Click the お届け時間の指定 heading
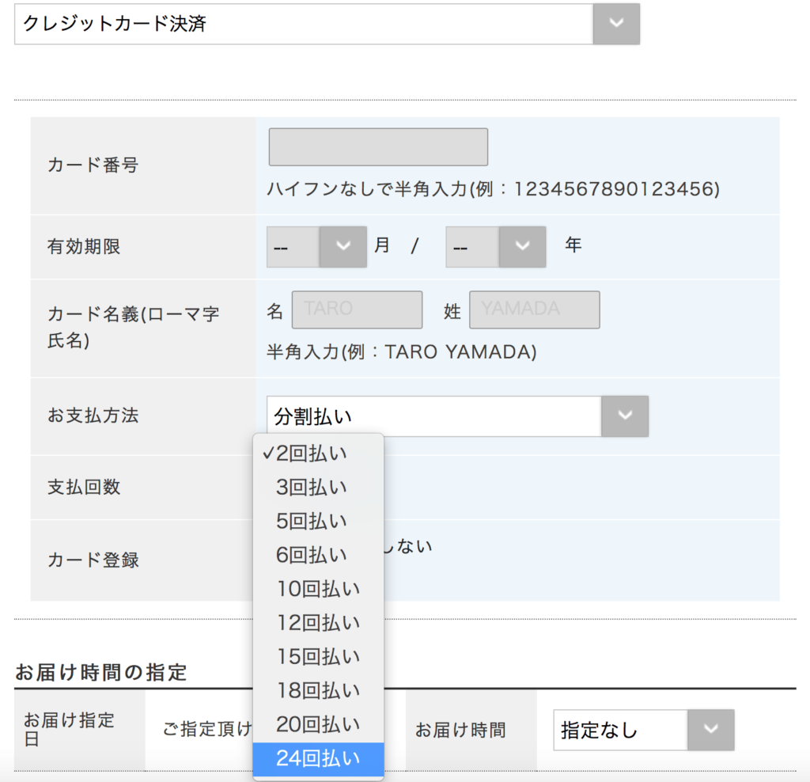This screenshot has width=810, height=782. (100, 672)
